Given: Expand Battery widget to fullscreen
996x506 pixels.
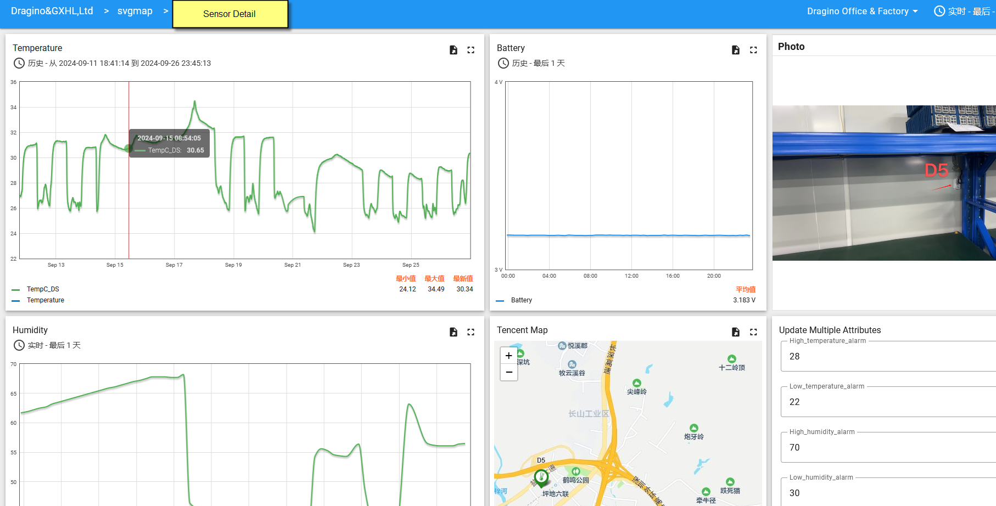Looking at the screenshot, I should [x=753, y=50].
